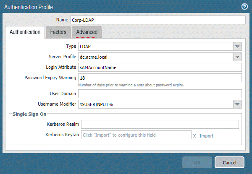Image resolution: width=252 pixels, height=174 pixels.
Task: Go to the Advanced tab
Action: click(87, 32)
